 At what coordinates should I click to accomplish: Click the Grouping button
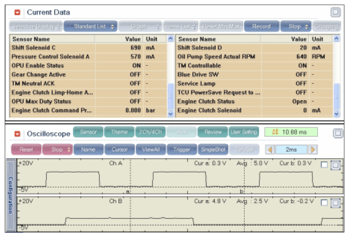(327, 27)
